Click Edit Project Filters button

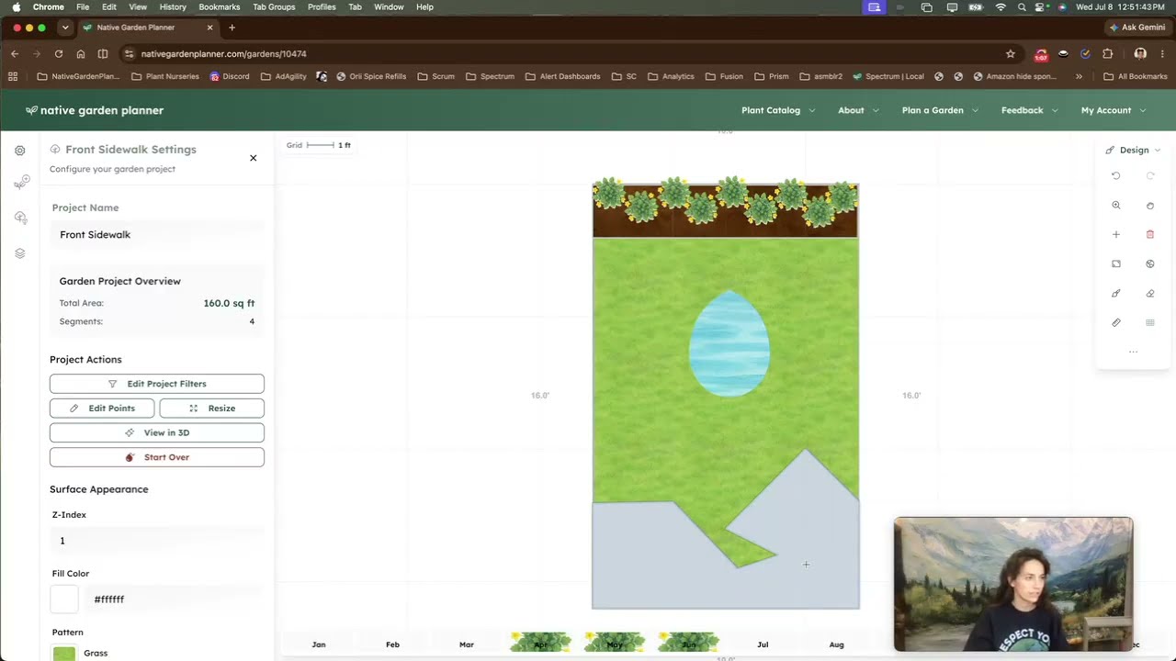tap(157, 384)
